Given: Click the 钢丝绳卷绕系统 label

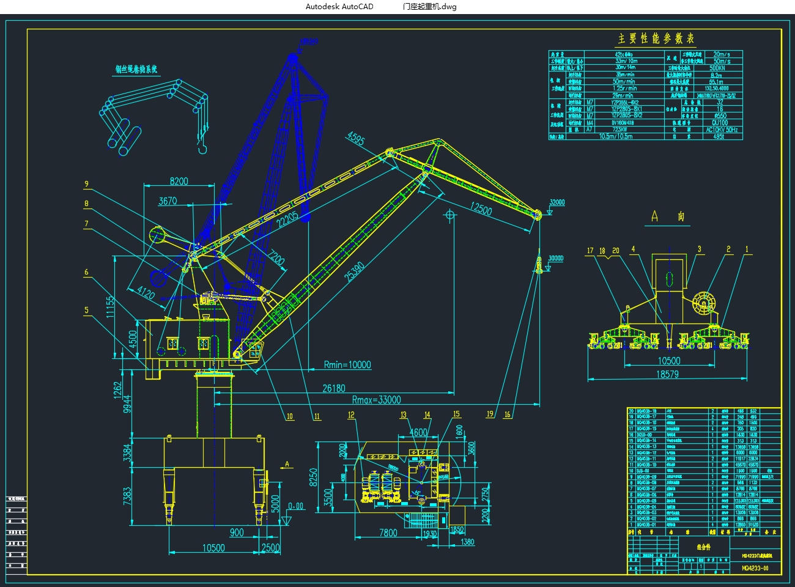Looking at the screenshot, I should point(136,70).
